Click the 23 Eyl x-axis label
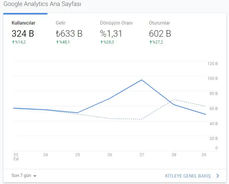The image size is (229, 184). tap(16, 157)
